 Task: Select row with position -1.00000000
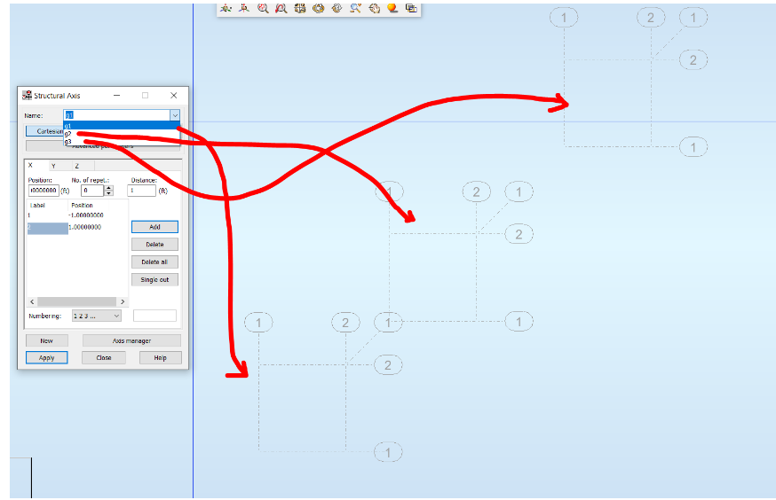click(x=77, y=215)
